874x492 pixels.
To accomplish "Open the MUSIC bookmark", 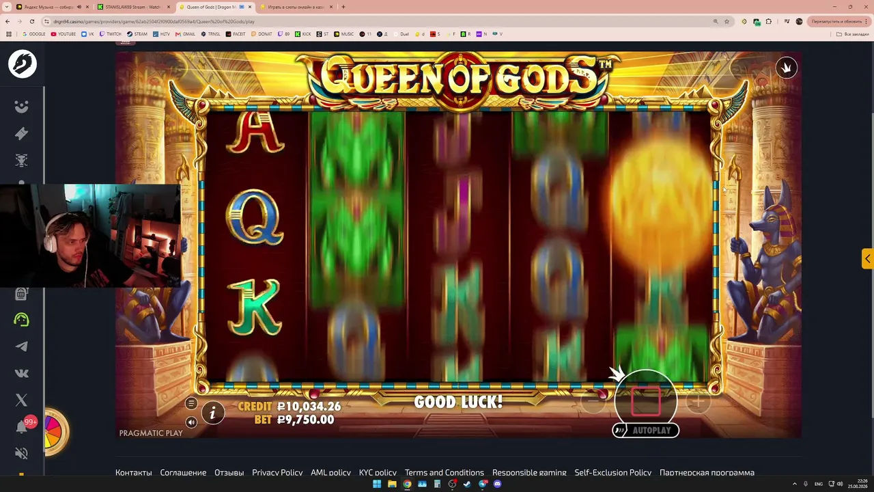I will tap(344, 34).
